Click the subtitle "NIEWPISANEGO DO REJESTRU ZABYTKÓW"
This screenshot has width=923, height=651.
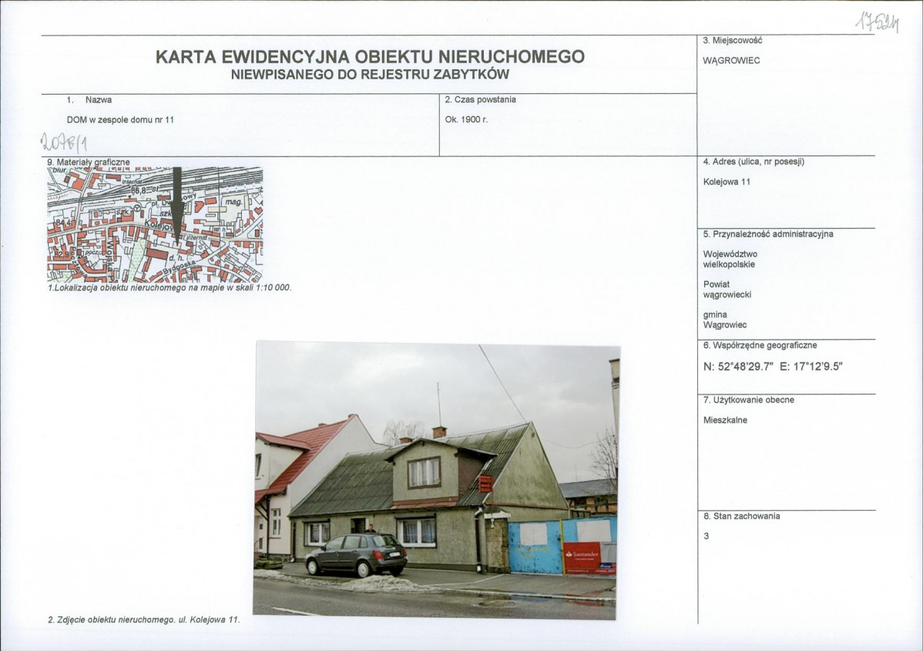click(x=370, y=75)
